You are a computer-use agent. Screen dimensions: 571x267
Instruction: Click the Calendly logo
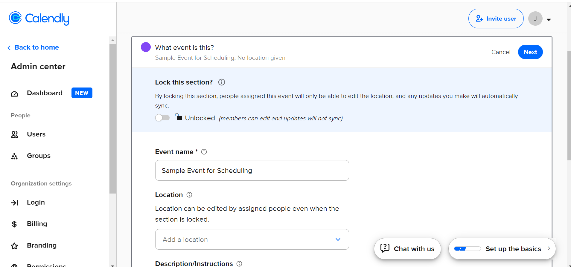pyautogui.click(x=39, y=19)
